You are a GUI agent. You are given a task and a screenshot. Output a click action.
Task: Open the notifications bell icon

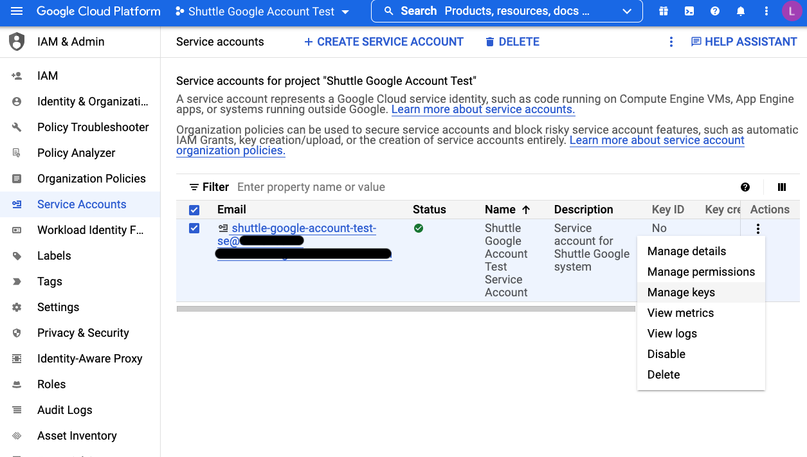coord(741,12)
